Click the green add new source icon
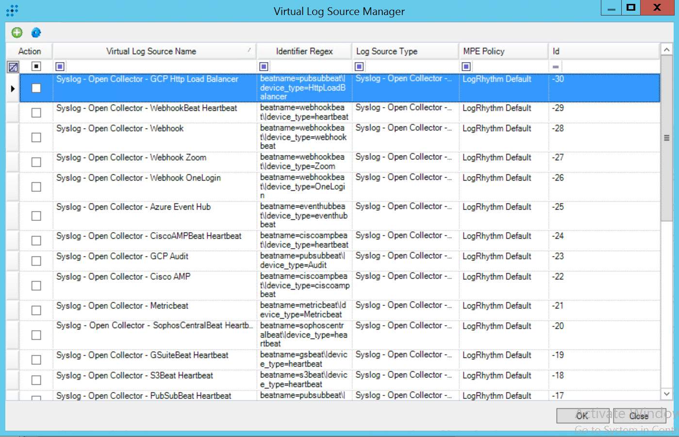 (17, 32)
